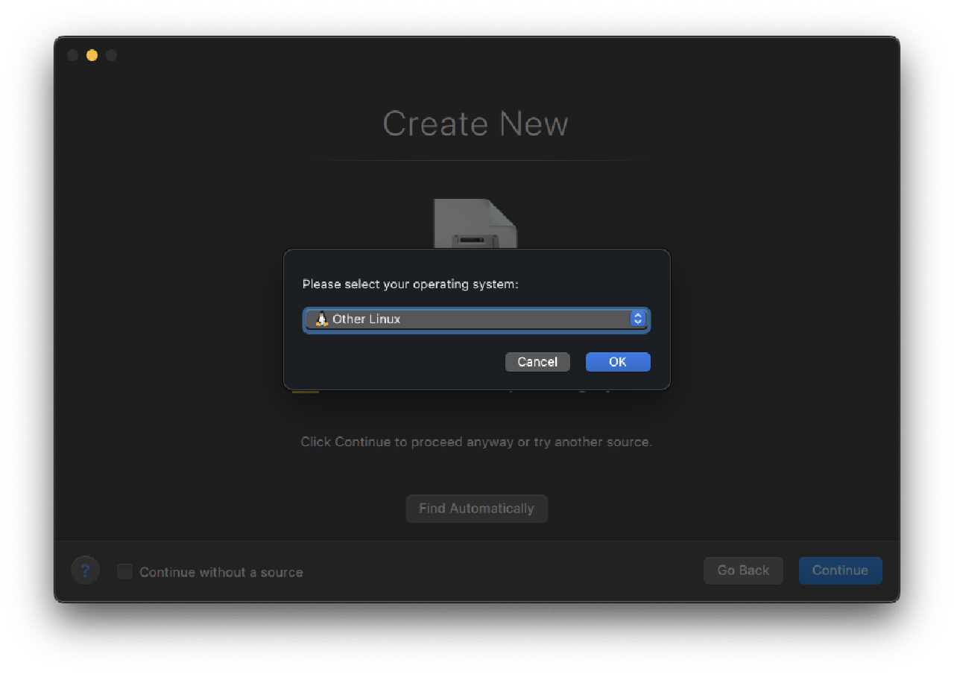
Task: Confirm the selection with the OK button
Action: (617, 362)
